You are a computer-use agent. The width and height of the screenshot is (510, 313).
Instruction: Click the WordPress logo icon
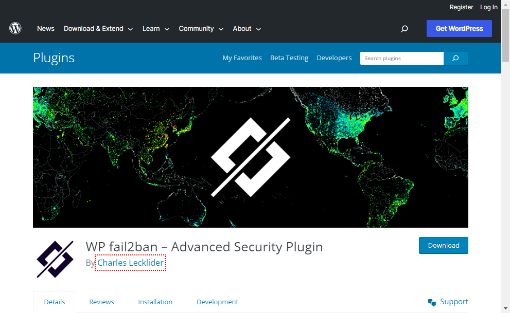click(15, 28)
